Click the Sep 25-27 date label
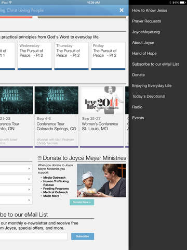The height and width of the screenshot is (250, 187). (x=91, y=119)
